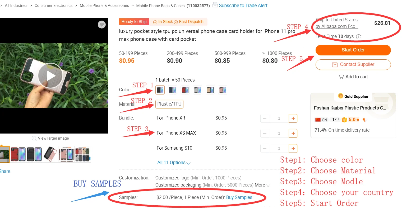411x209 pixels.
Task: Increase quantity for Samsung S10
Action: tap(293, 149)
